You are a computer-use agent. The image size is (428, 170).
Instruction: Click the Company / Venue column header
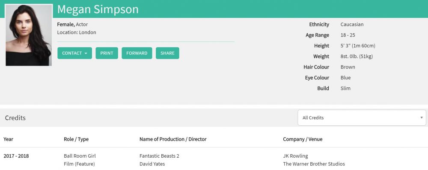(x=303, y=139)
